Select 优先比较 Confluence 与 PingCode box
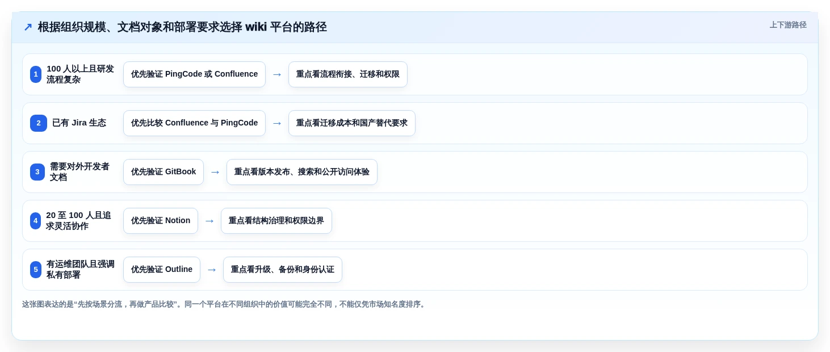This screenshot has width=830, height=352. (194, 123)
